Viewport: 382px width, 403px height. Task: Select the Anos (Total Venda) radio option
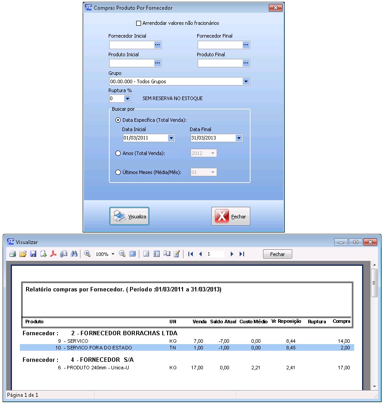pyautogui.click(x=118, y=153)
